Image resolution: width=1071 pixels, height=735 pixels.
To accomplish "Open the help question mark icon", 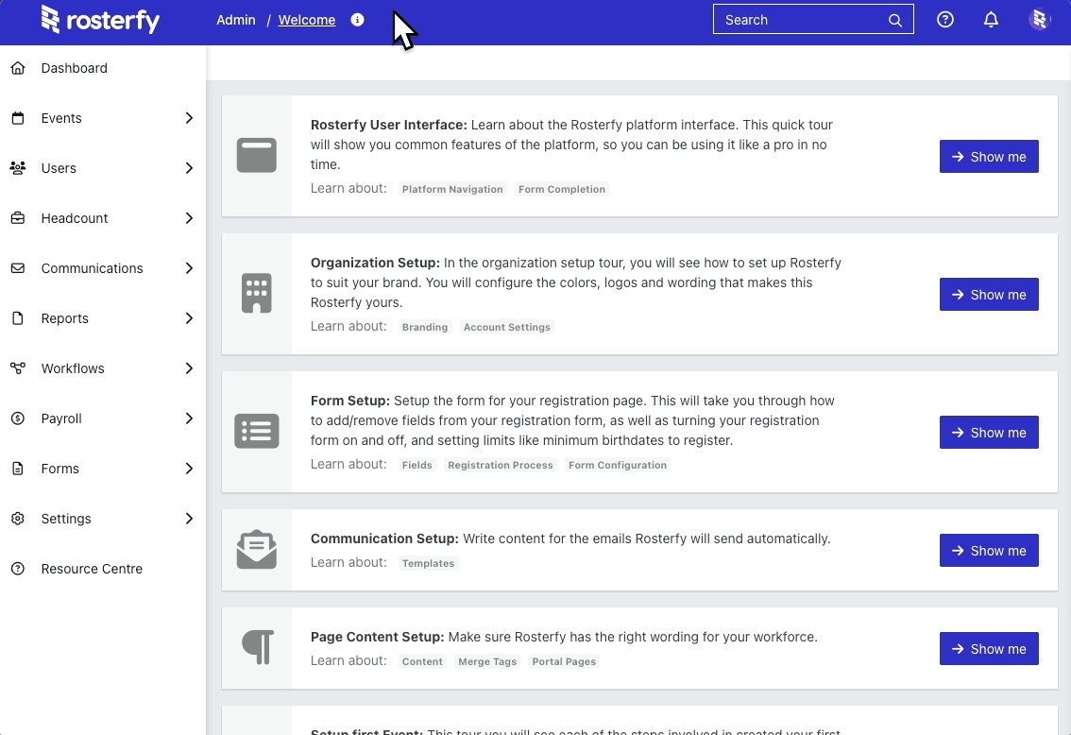I will (945, 20).
